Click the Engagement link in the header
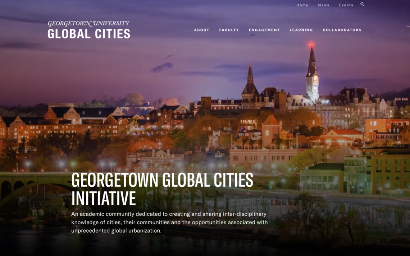This screenshot has width=410, height=256. click(x=264, y=30)
